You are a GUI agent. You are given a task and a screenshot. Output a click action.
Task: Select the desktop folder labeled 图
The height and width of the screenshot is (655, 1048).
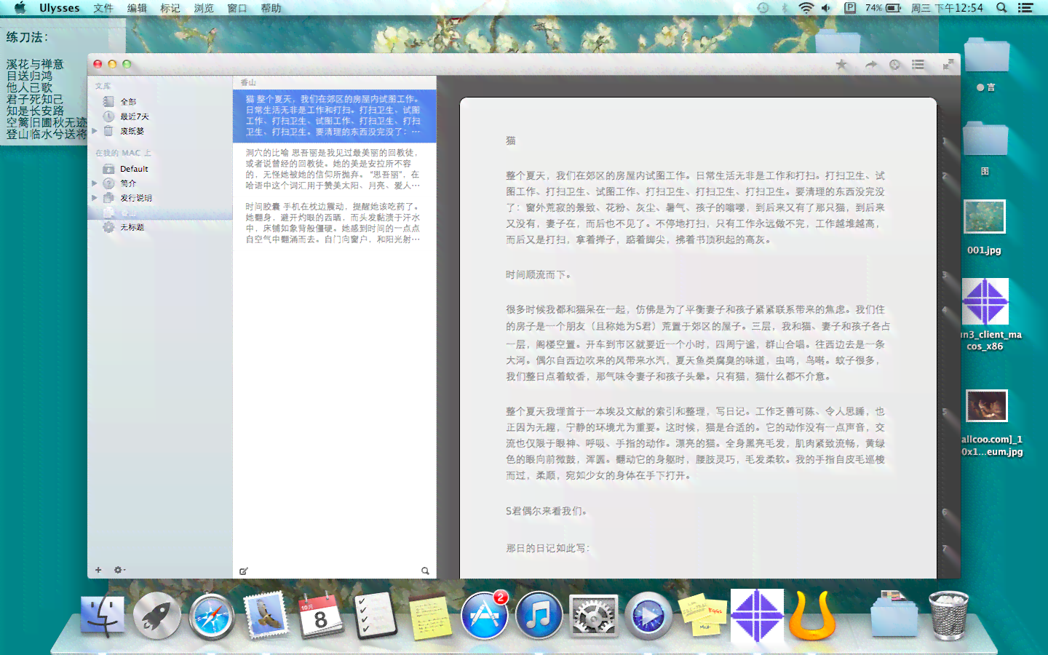tap(985, 138)
